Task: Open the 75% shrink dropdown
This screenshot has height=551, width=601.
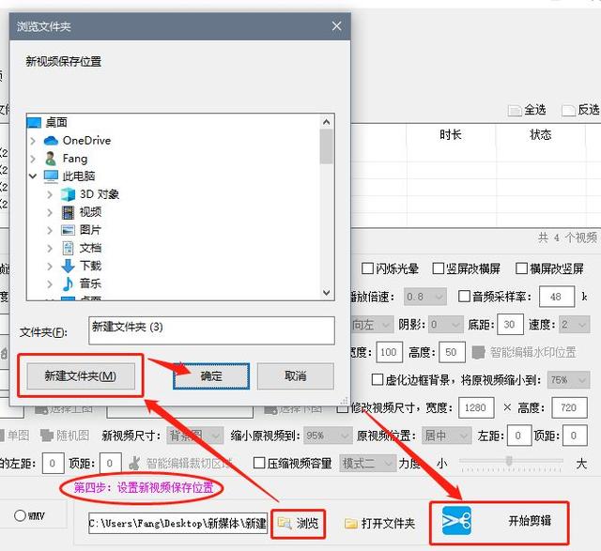Action: [568, 380]
